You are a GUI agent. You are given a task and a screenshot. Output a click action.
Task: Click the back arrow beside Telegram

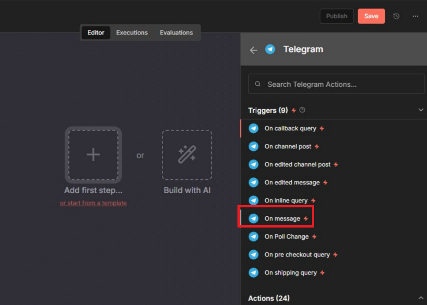254,50
